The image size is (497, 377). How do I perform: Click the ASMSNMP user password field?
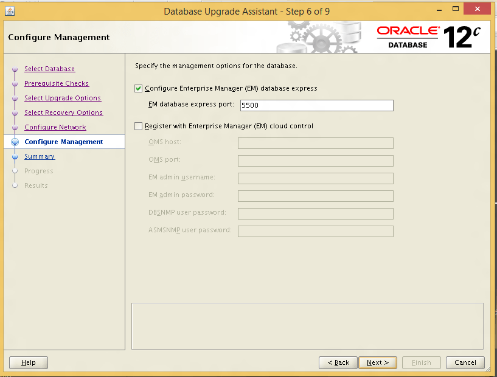(x=316, y=231)
